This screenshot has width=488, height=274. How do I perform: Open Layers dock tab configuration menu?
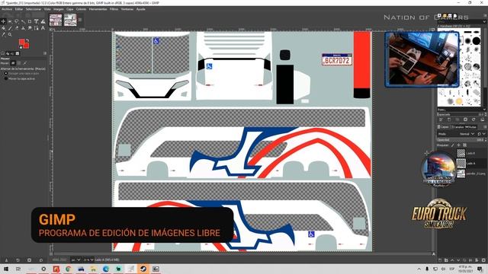[x=485, y=127]
